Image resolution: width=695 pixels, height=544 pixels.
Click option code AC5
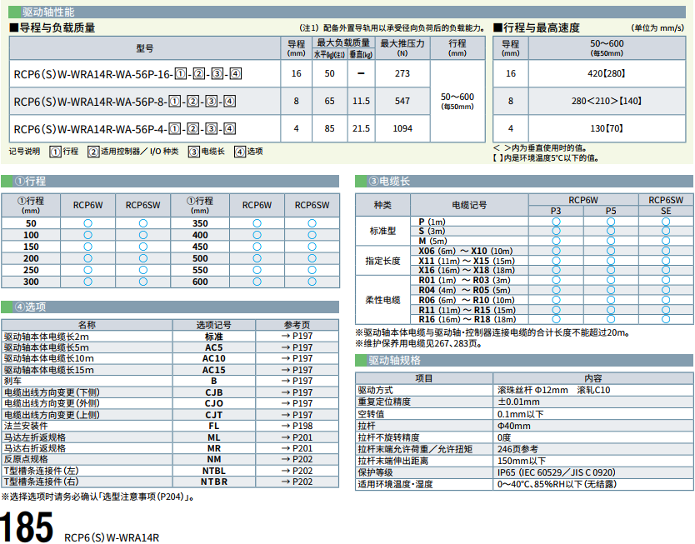click(213, 347)
